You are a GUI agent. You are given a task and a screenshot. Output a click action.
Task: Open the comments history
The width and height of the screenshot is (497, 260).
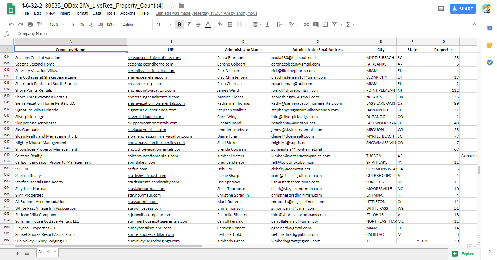441,9
